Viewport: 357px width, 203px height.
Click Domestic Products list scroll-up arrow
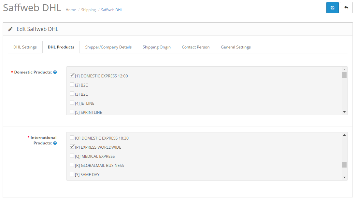[345, 70]
